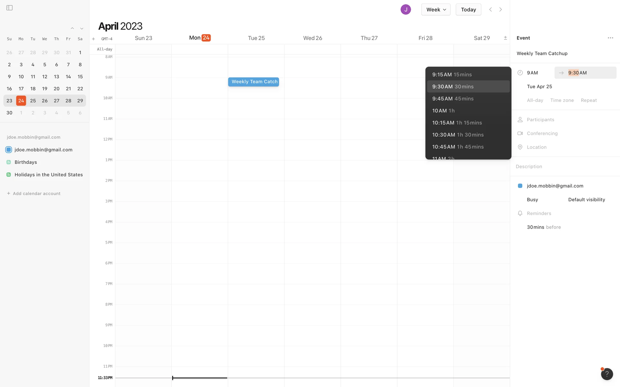The height and width of the screenshot is (387, 620).
Task: Click the Today button
Action: pos(468,10)
